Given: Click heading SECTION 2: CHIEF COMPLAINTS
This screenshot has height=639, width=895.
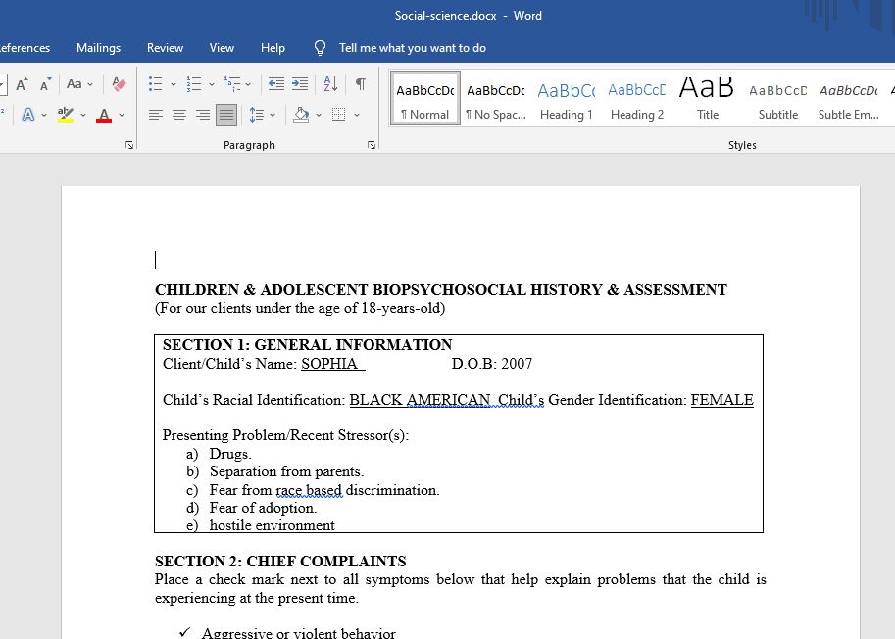Looking at the screenshot, I should coord(280,562).
